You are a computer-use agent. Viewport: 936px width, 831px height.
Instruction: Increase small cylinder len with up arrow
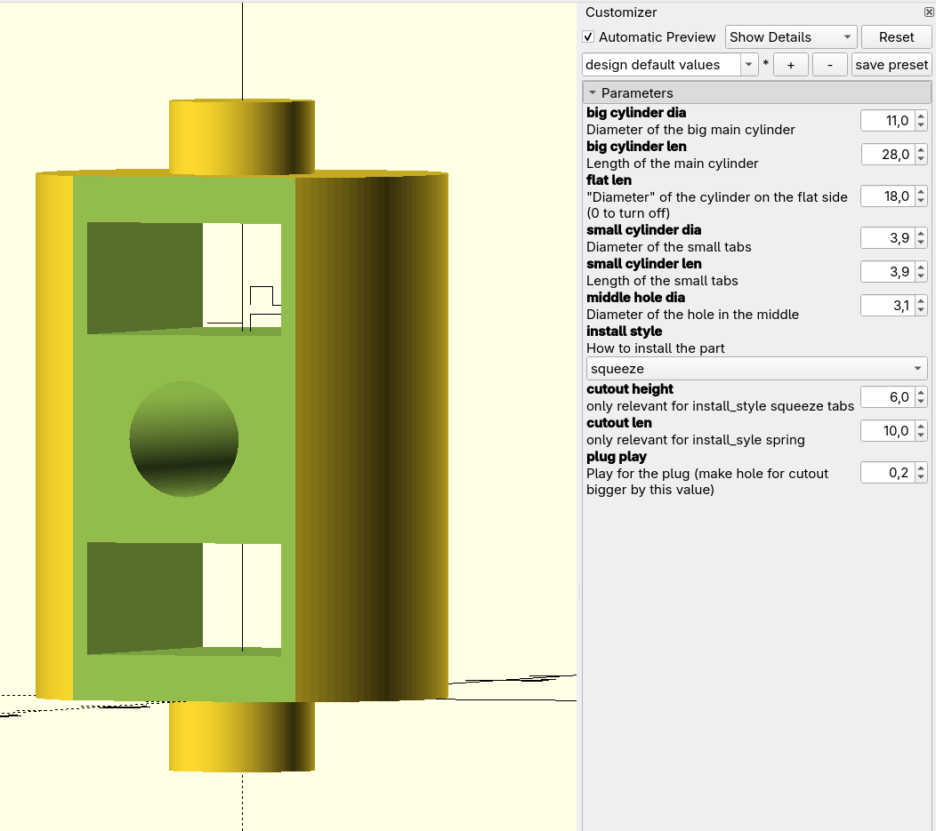coord(921,267)
